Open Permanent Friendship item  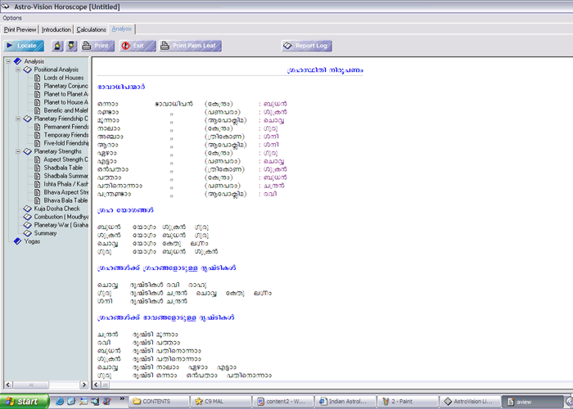[65, 127]
